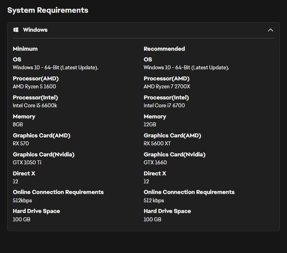Viewport: 287px width, 253px height.
Task: Click the RX 5600 XT graphics text
Action: (x=157, y=143)
